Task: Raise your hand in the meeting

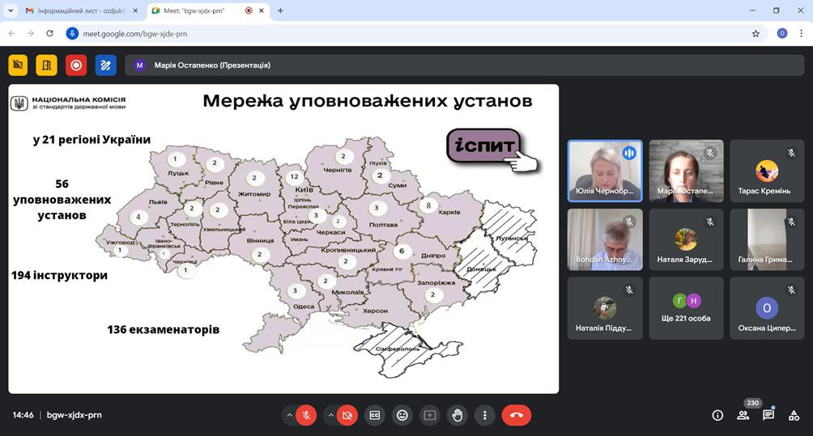Action: [458, 415]
